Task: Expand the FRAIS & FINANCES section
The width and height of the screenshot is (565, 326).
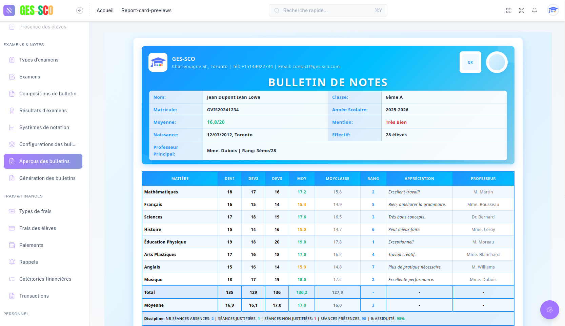Action: (23, 196)
